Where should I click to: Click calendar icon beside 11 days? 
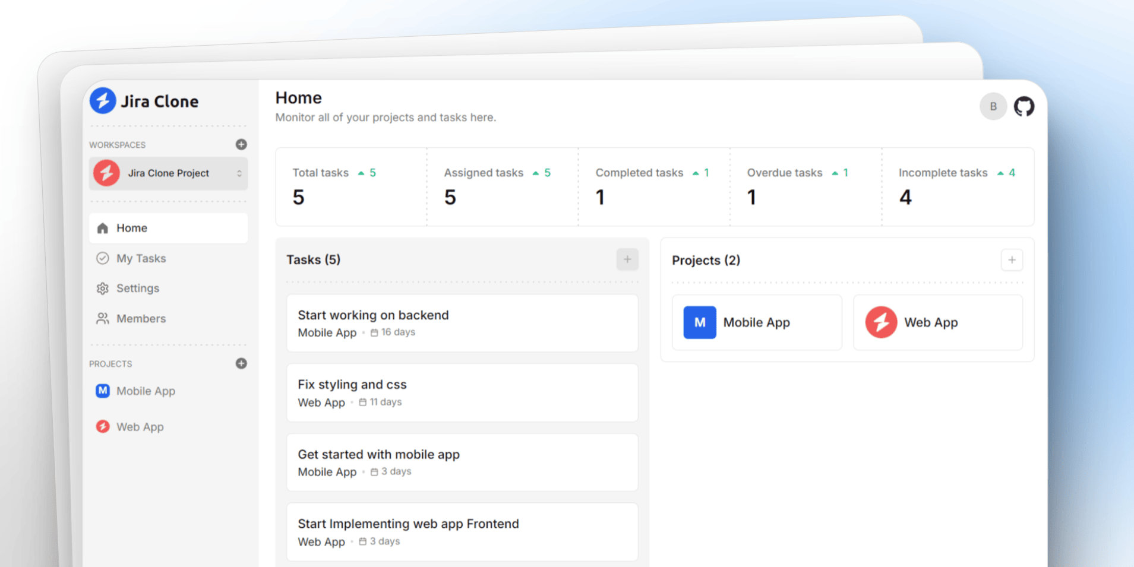coord(363,402)
